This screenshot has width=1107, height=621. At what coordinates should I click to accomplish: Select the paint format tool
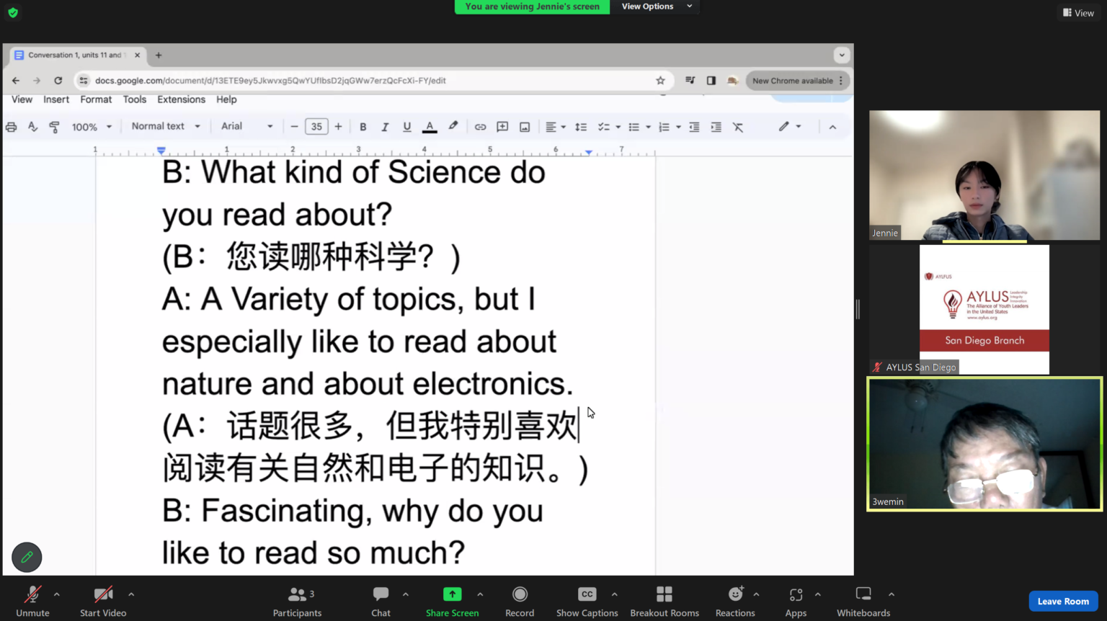click(54, 127)
